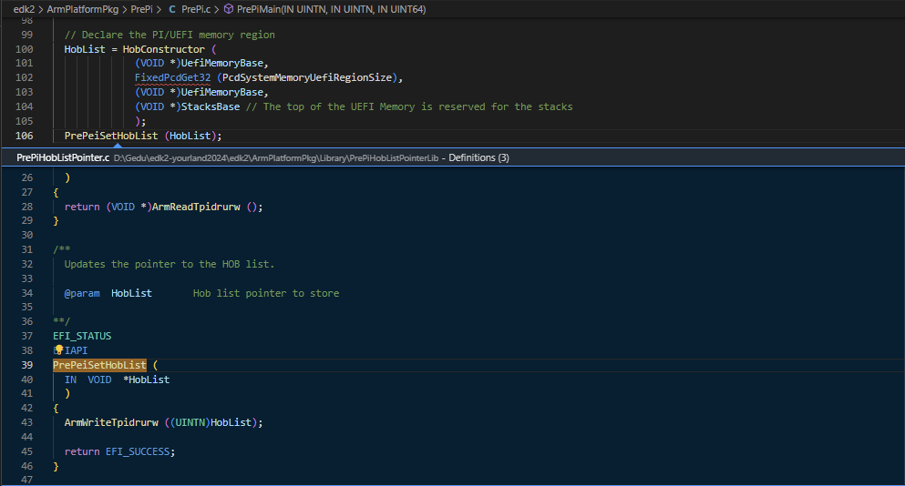Click EFI_STATUS on line 37
905x486 pixels.
(x=82, y=336)
